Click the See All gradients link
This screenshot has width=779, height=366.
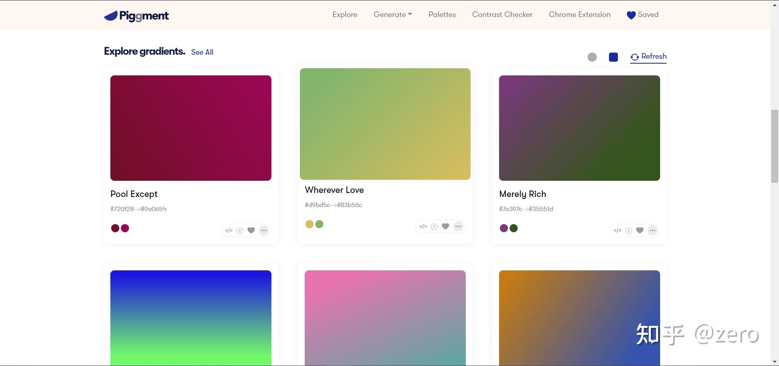pos(202,52)
